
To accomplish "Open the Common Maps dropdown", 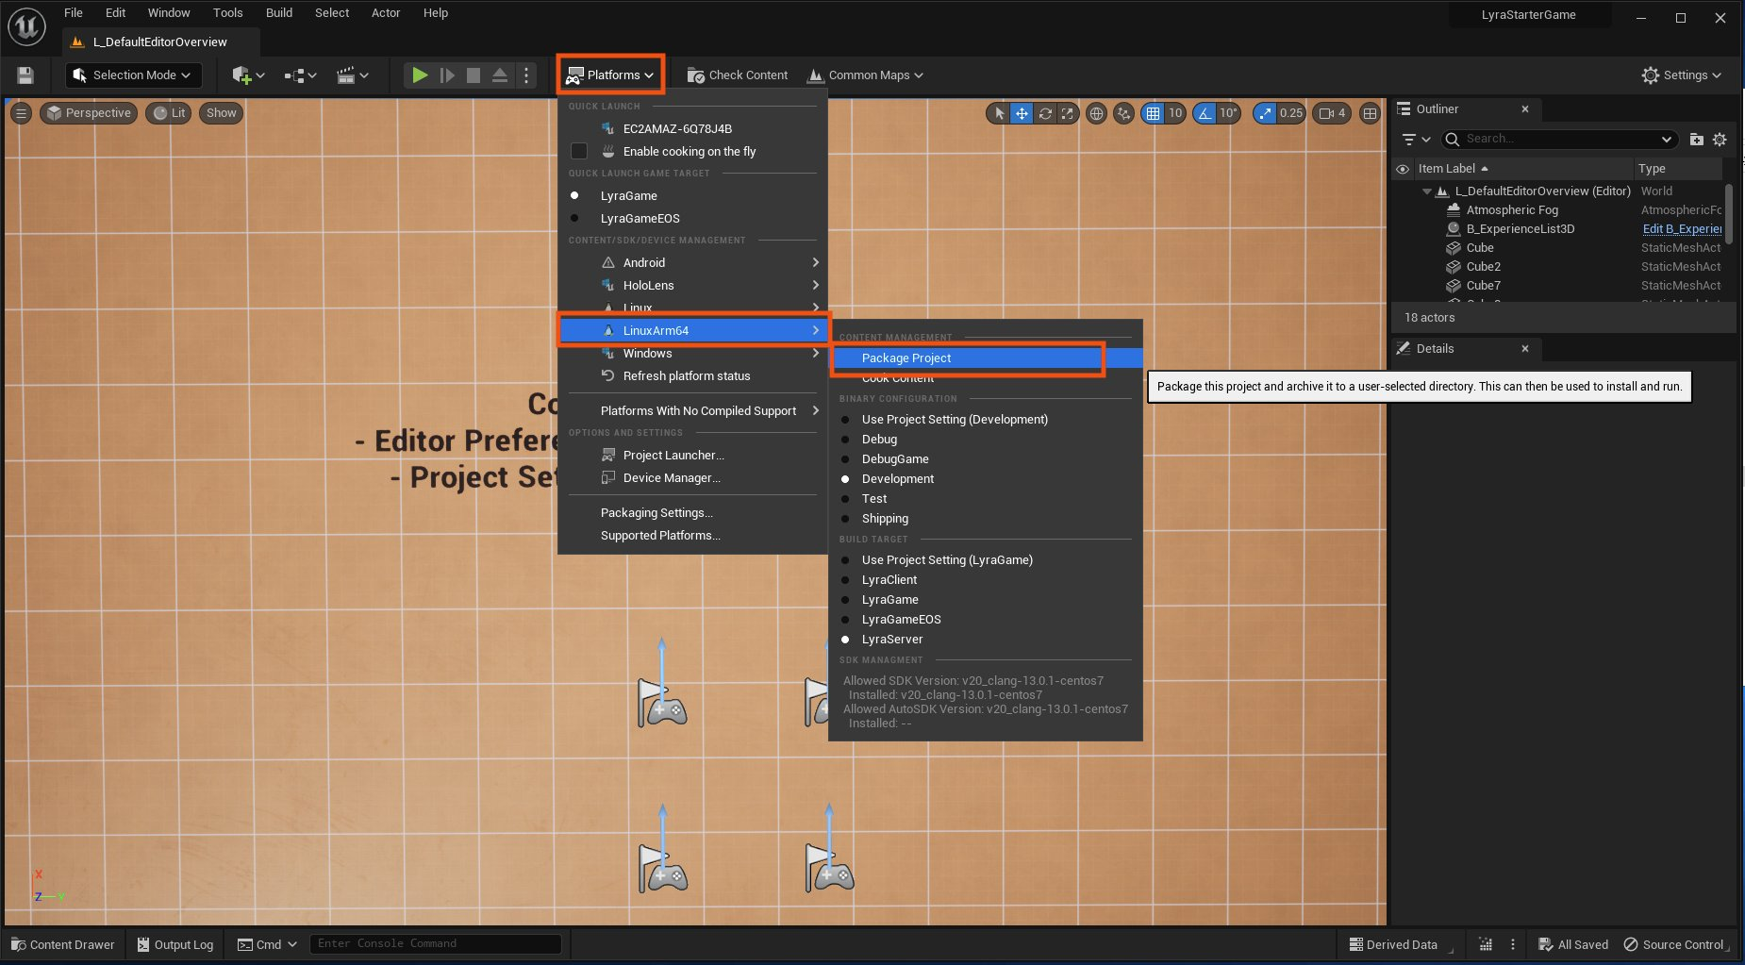I will pyautogui.click(x=866, y=75).
